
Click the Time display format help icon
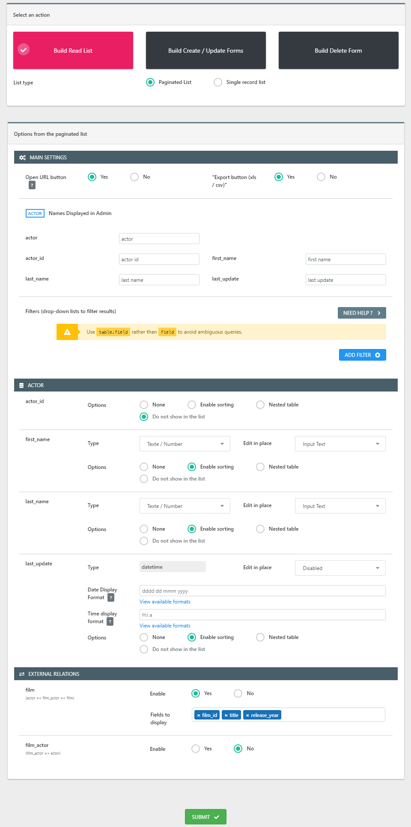(x=110, y=621)
